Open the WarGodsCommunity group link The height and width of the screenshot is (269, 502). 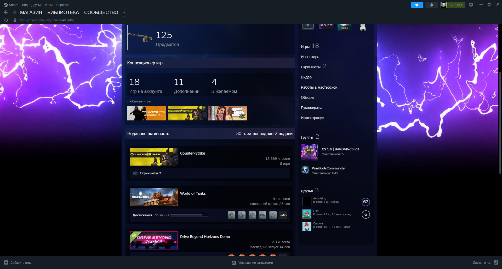pos(328,168)
